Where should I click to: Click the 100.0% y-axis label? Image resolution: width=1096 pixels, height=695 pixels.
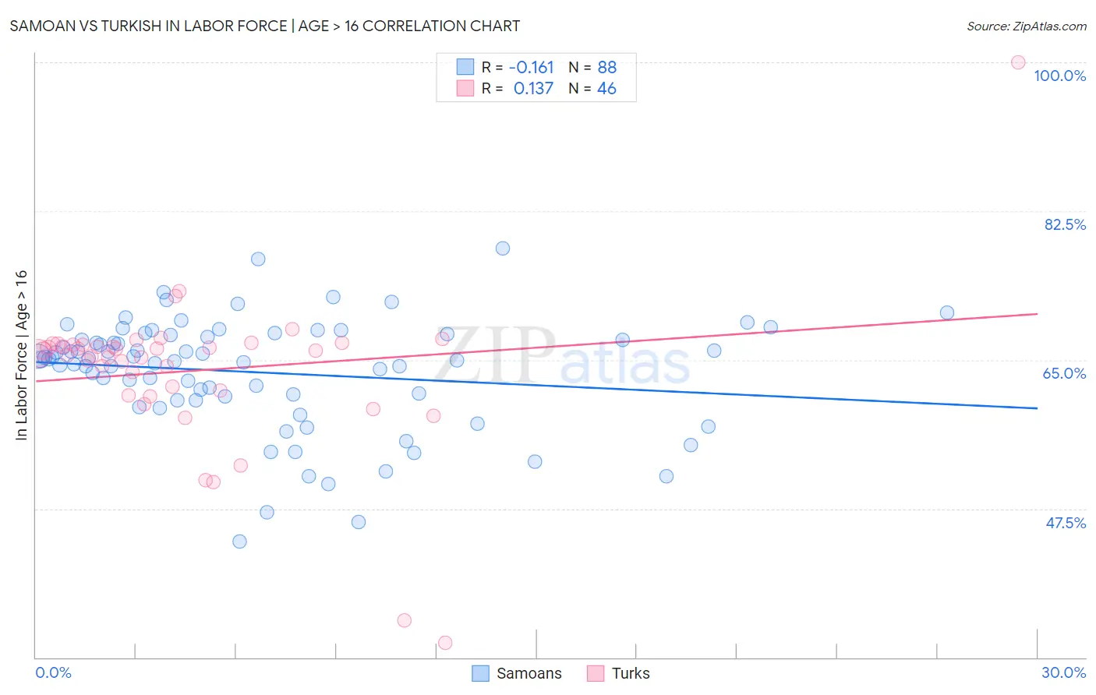(1059, 76)
